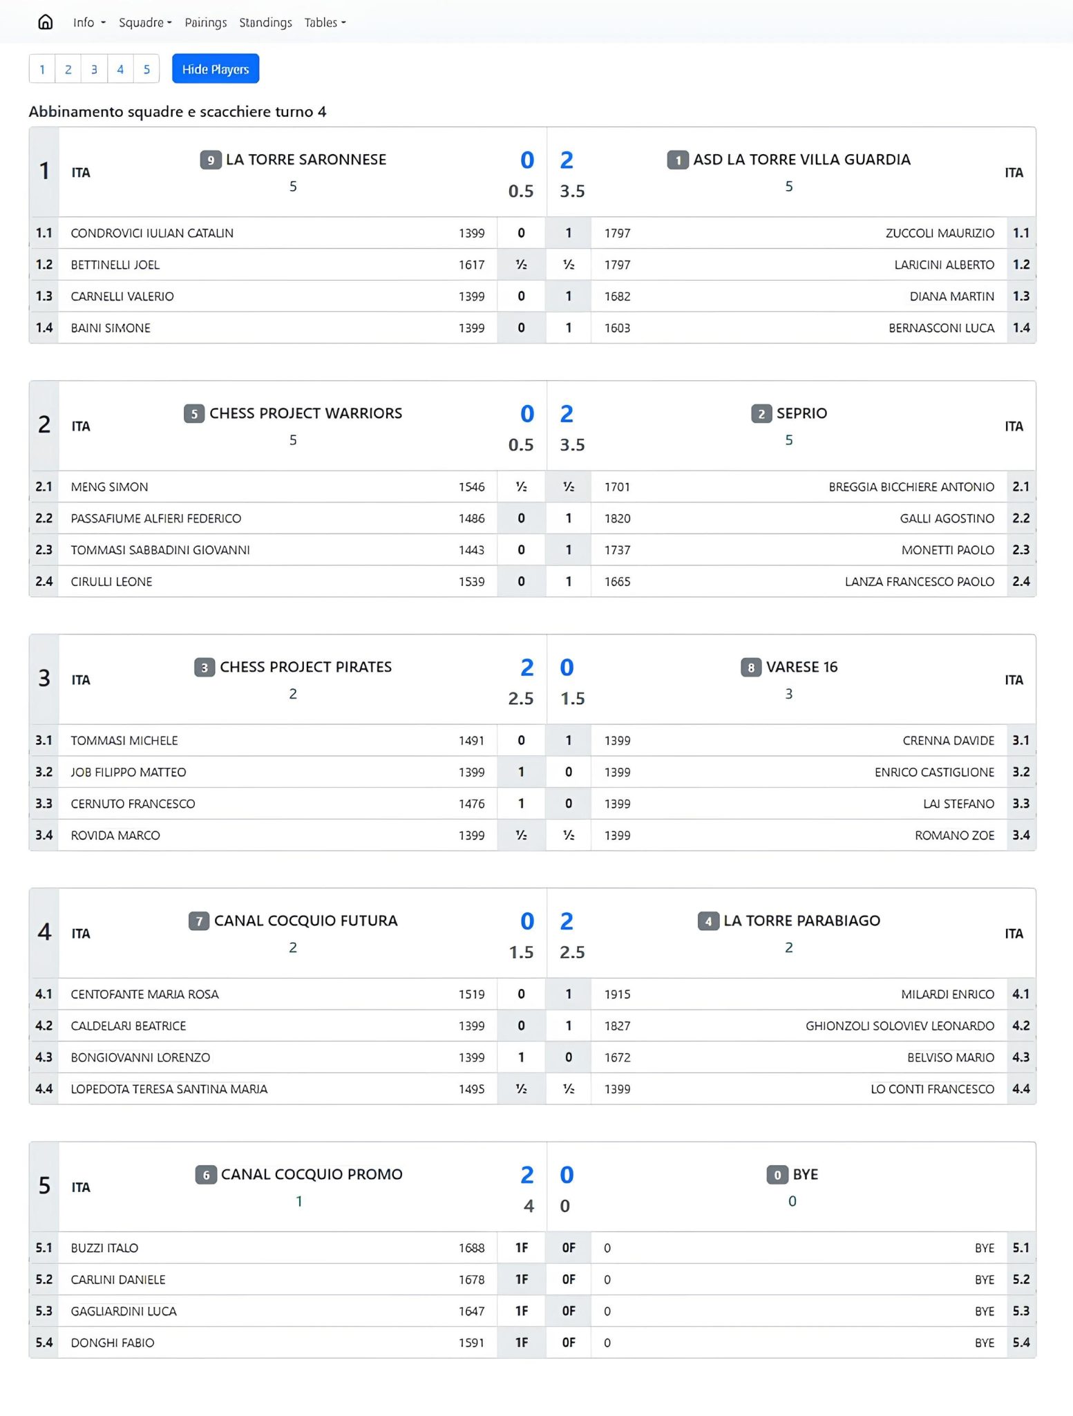The height and width of the screenshot is (1416, 1073).
Task: Click badge 4 beside La Torre Parabiago
Action: 706,921
